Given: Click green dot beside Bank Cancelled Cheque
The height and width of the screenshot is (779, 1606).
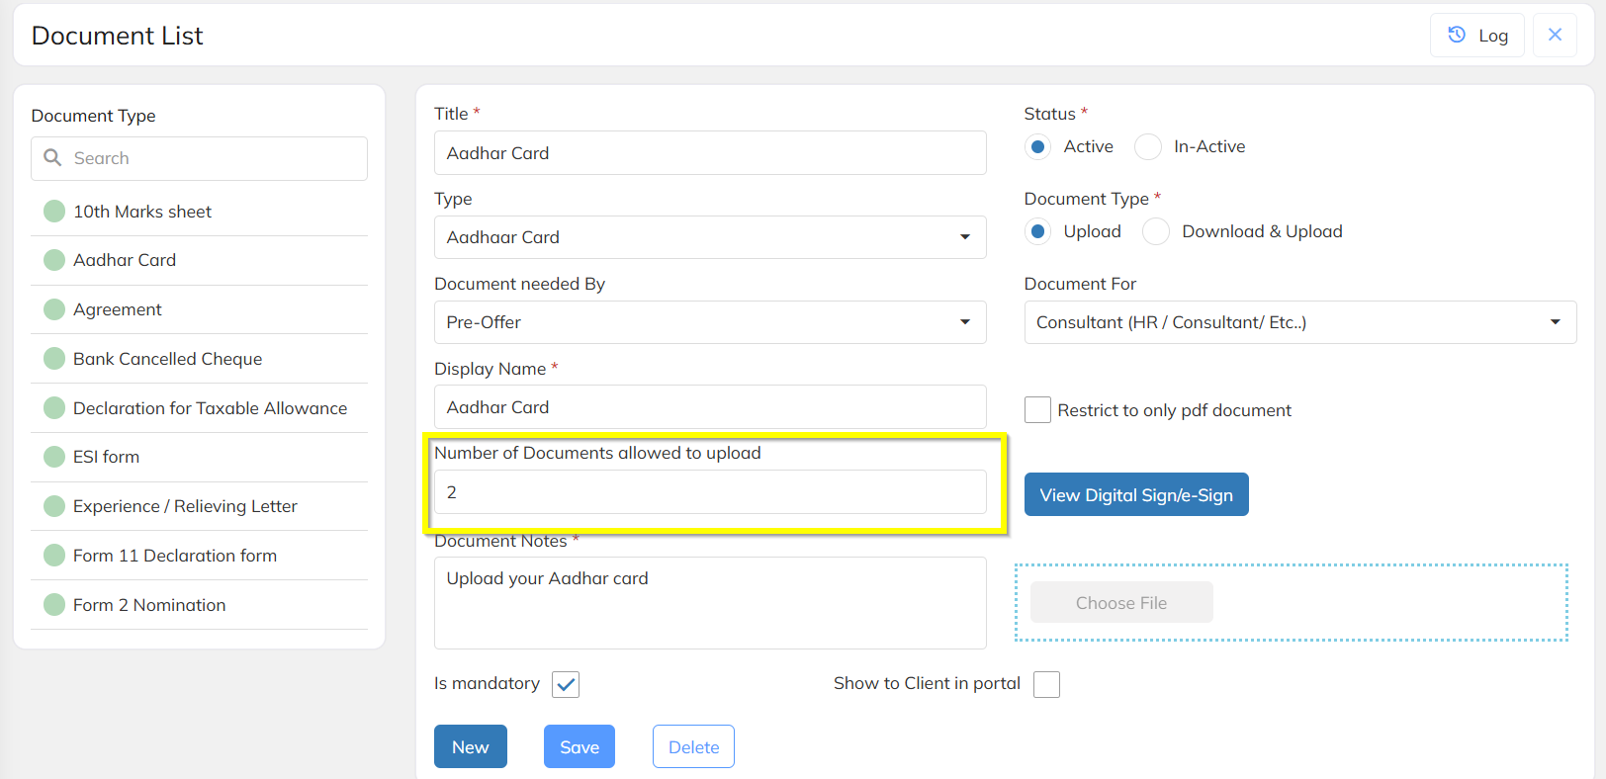Looking at the screenshot, I should 54,359.
